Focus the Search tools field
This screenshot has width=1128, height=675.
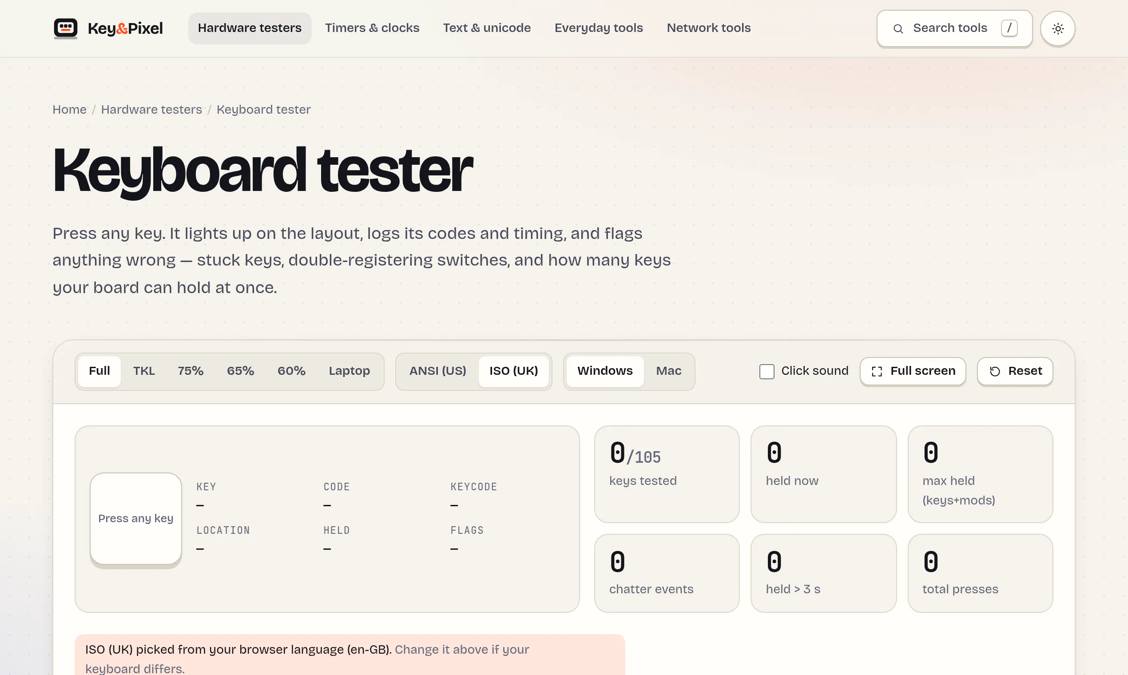point(954,29)
